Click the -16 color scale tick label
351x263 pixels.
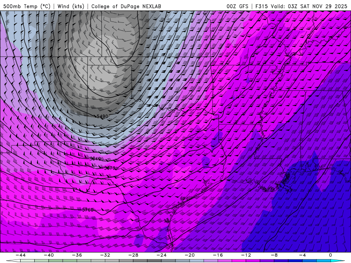click(x=218, y=255)
